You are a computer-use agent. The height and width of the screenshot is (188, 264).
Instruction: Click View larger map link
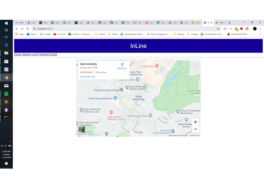[x=87, y=76]
